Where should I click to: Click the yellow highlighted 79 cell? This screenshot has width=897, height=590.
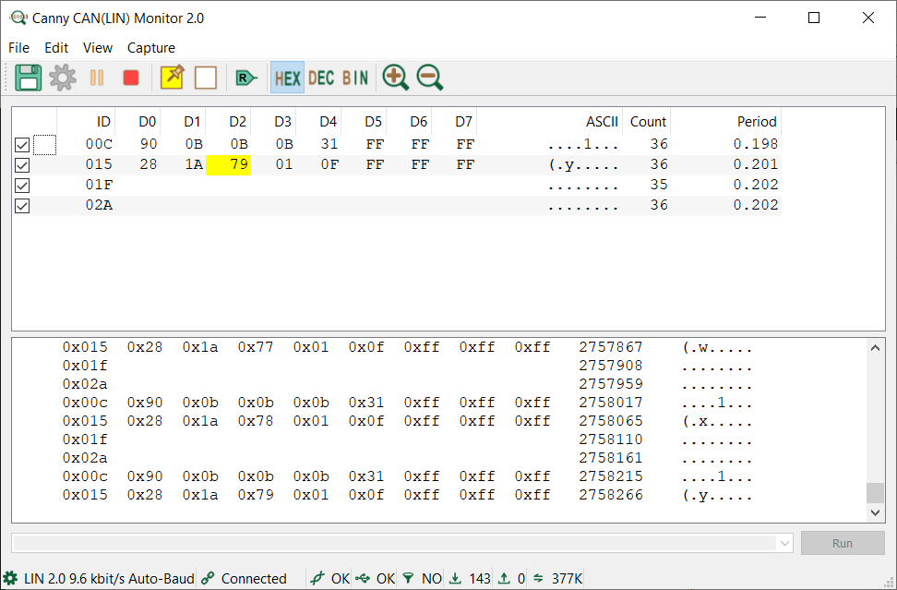tap(228, 164)
